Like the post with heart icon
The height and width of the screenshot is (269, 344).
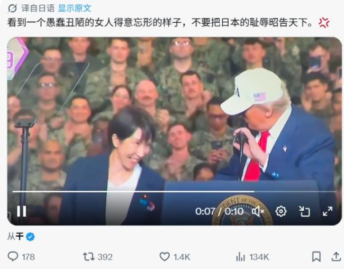click(x=165, y=256)
